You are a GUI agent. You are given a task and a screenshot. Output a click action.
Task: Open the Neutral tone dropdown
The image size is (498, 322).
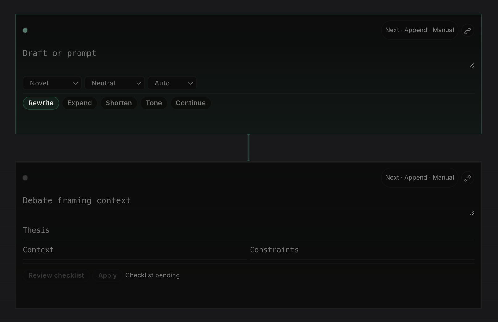[115, 83]
